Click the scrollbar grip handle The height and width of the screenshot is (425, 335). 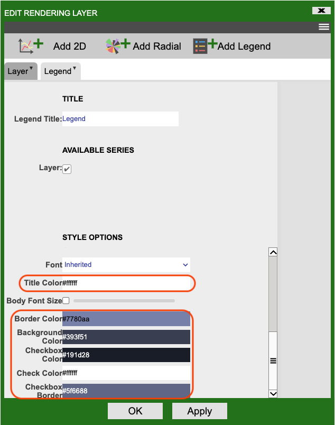pyautogui.click(x=273, y=361)
